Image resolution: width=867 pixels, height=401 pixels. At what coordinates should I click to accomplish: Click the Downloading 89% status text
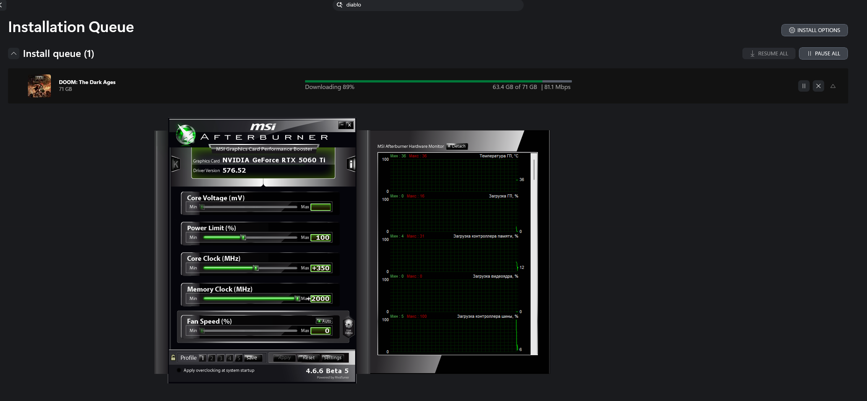pyautogui.click(x=330, y=87)
